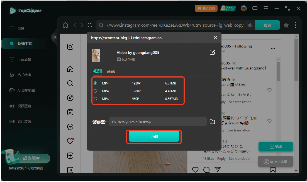Open the user avatar profile
307x182 pixels.
click(x=243, y=8)
